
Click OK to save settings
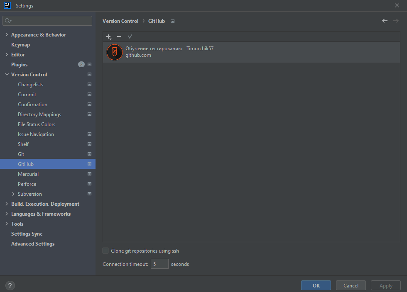pyautogui.click(x=316, y=285)
